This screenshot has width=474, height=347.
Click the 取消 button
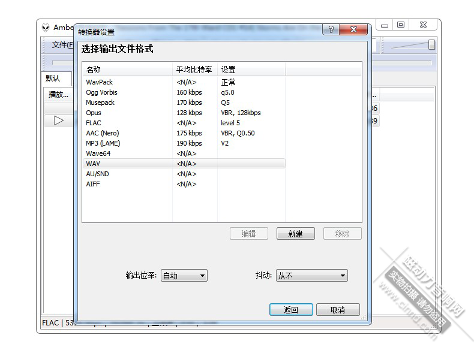pos(337,310)
